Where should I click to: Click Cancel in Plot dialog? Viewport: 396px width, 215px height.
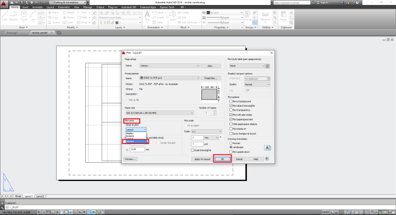[x=239, y=159]
